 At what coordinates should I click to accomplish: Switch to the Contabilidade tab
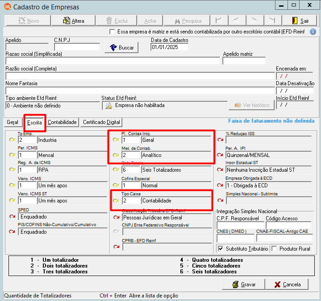tap(62, 122)
